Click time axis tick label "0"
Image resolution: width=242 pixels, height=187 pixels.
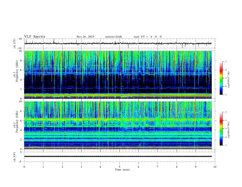coord(24,167)
